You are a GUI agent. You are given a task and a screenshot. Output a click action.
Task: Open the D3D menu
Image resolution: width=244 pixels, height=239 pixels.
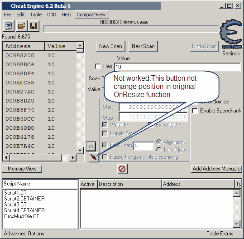[x=52, y=15]
